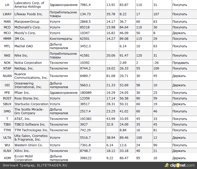197x169 pixels.
Task: Click 'Ross Stores Inc.' company name
Action: pos(27,98)
